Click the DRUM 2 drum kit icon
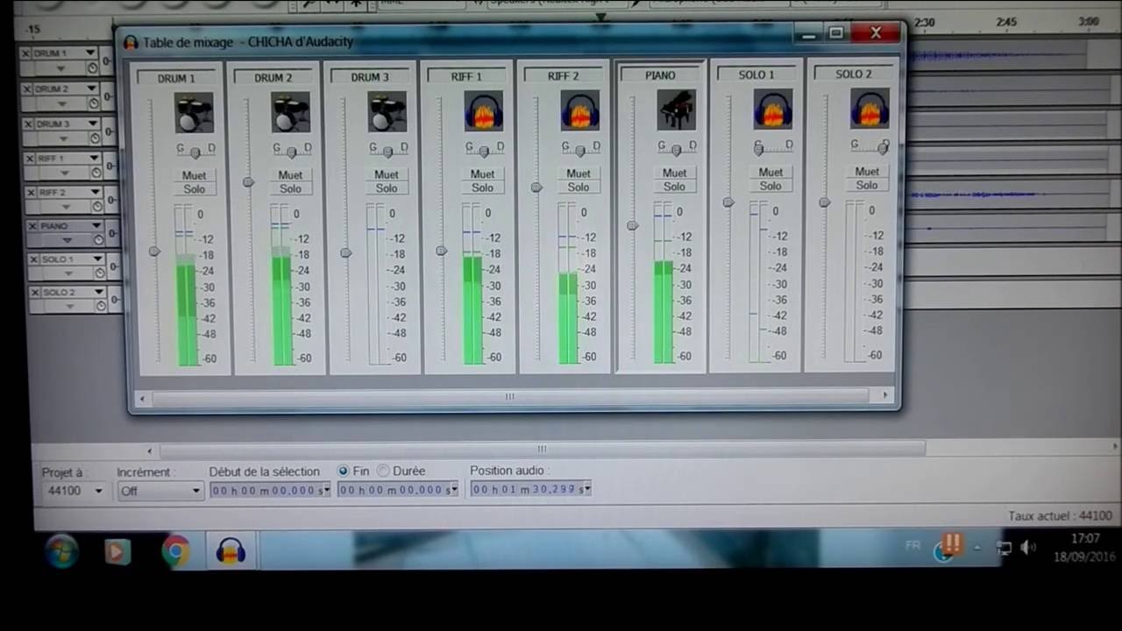The width and height of the screenshot is (1122, 631). click(290, 112)
